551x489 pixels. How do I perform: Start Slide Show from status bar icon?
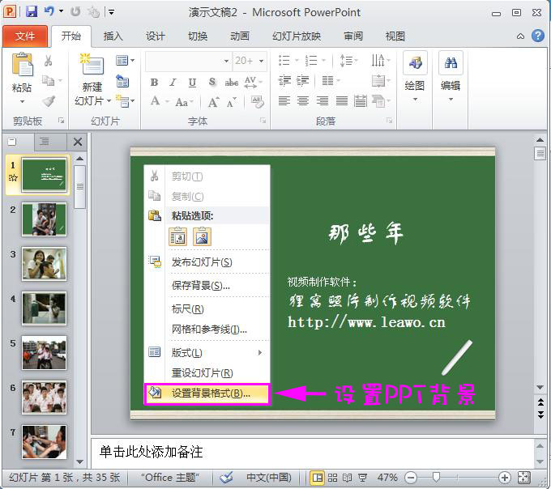point(362,478)
